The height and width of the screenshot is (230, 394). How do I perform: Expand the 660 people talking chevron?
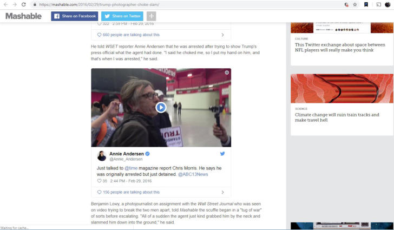[x=222, y=35]
